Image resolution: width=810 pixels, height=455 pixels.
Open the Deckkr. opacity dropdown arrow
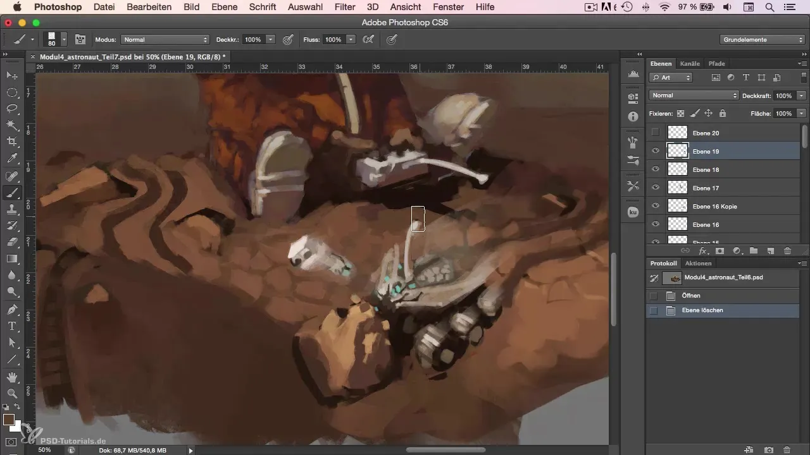[271, 39]
